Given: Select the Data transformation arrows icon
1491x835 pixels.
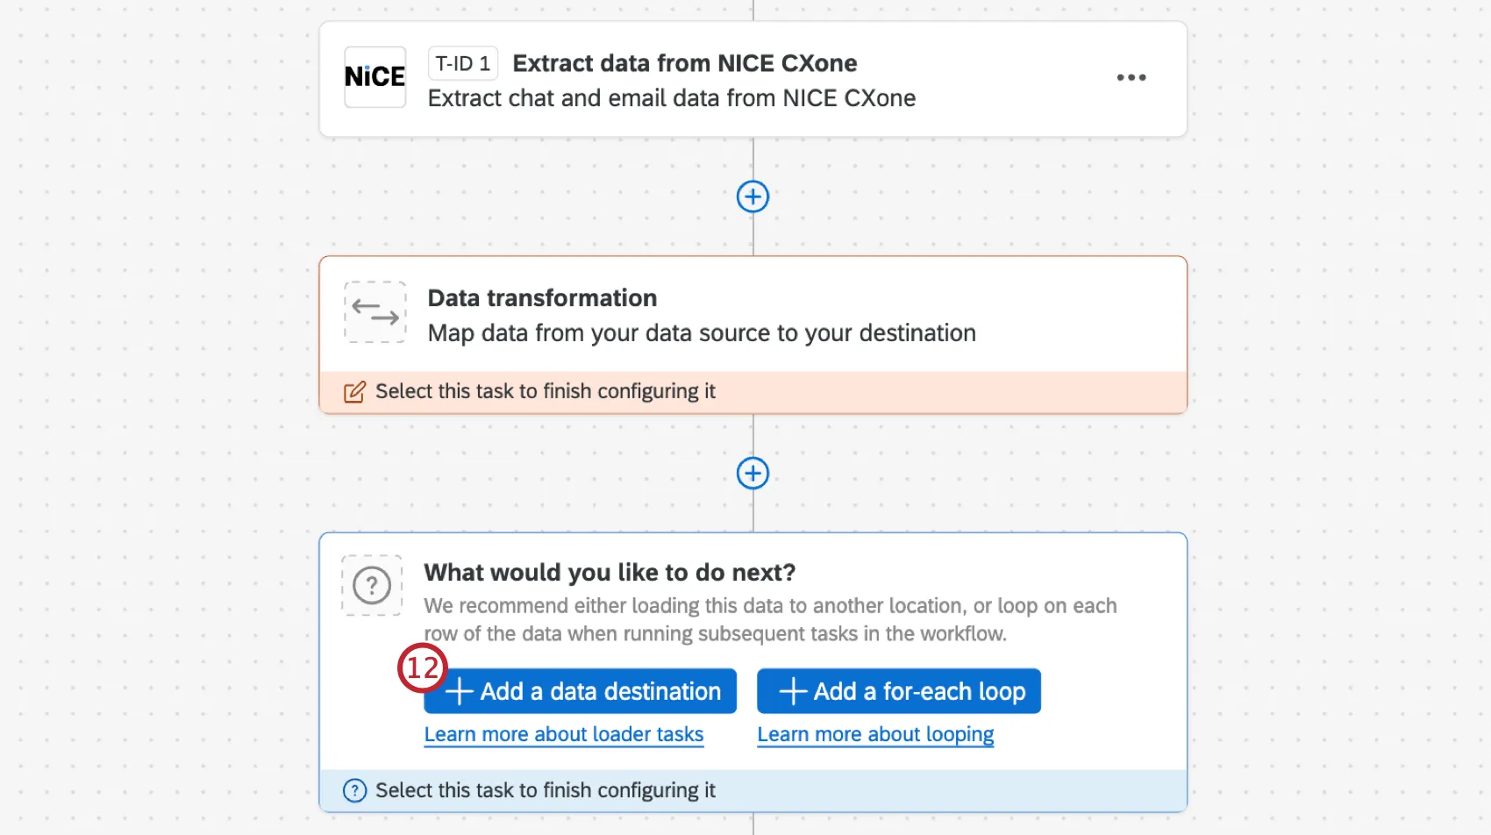Looking at the screenshot, I should tap(375, 312).
